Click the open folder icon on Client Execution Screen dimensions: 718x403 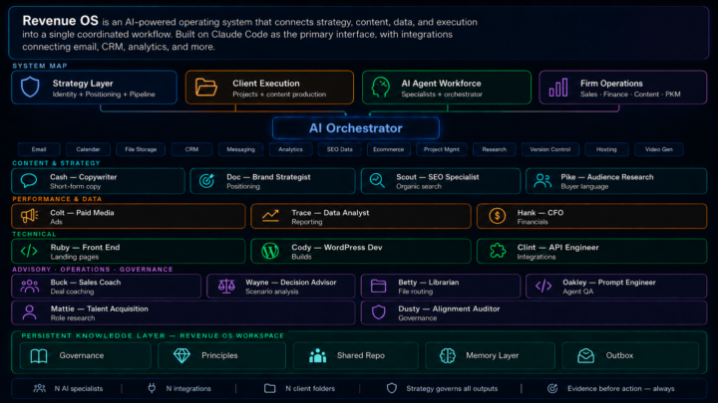[205, 88]
